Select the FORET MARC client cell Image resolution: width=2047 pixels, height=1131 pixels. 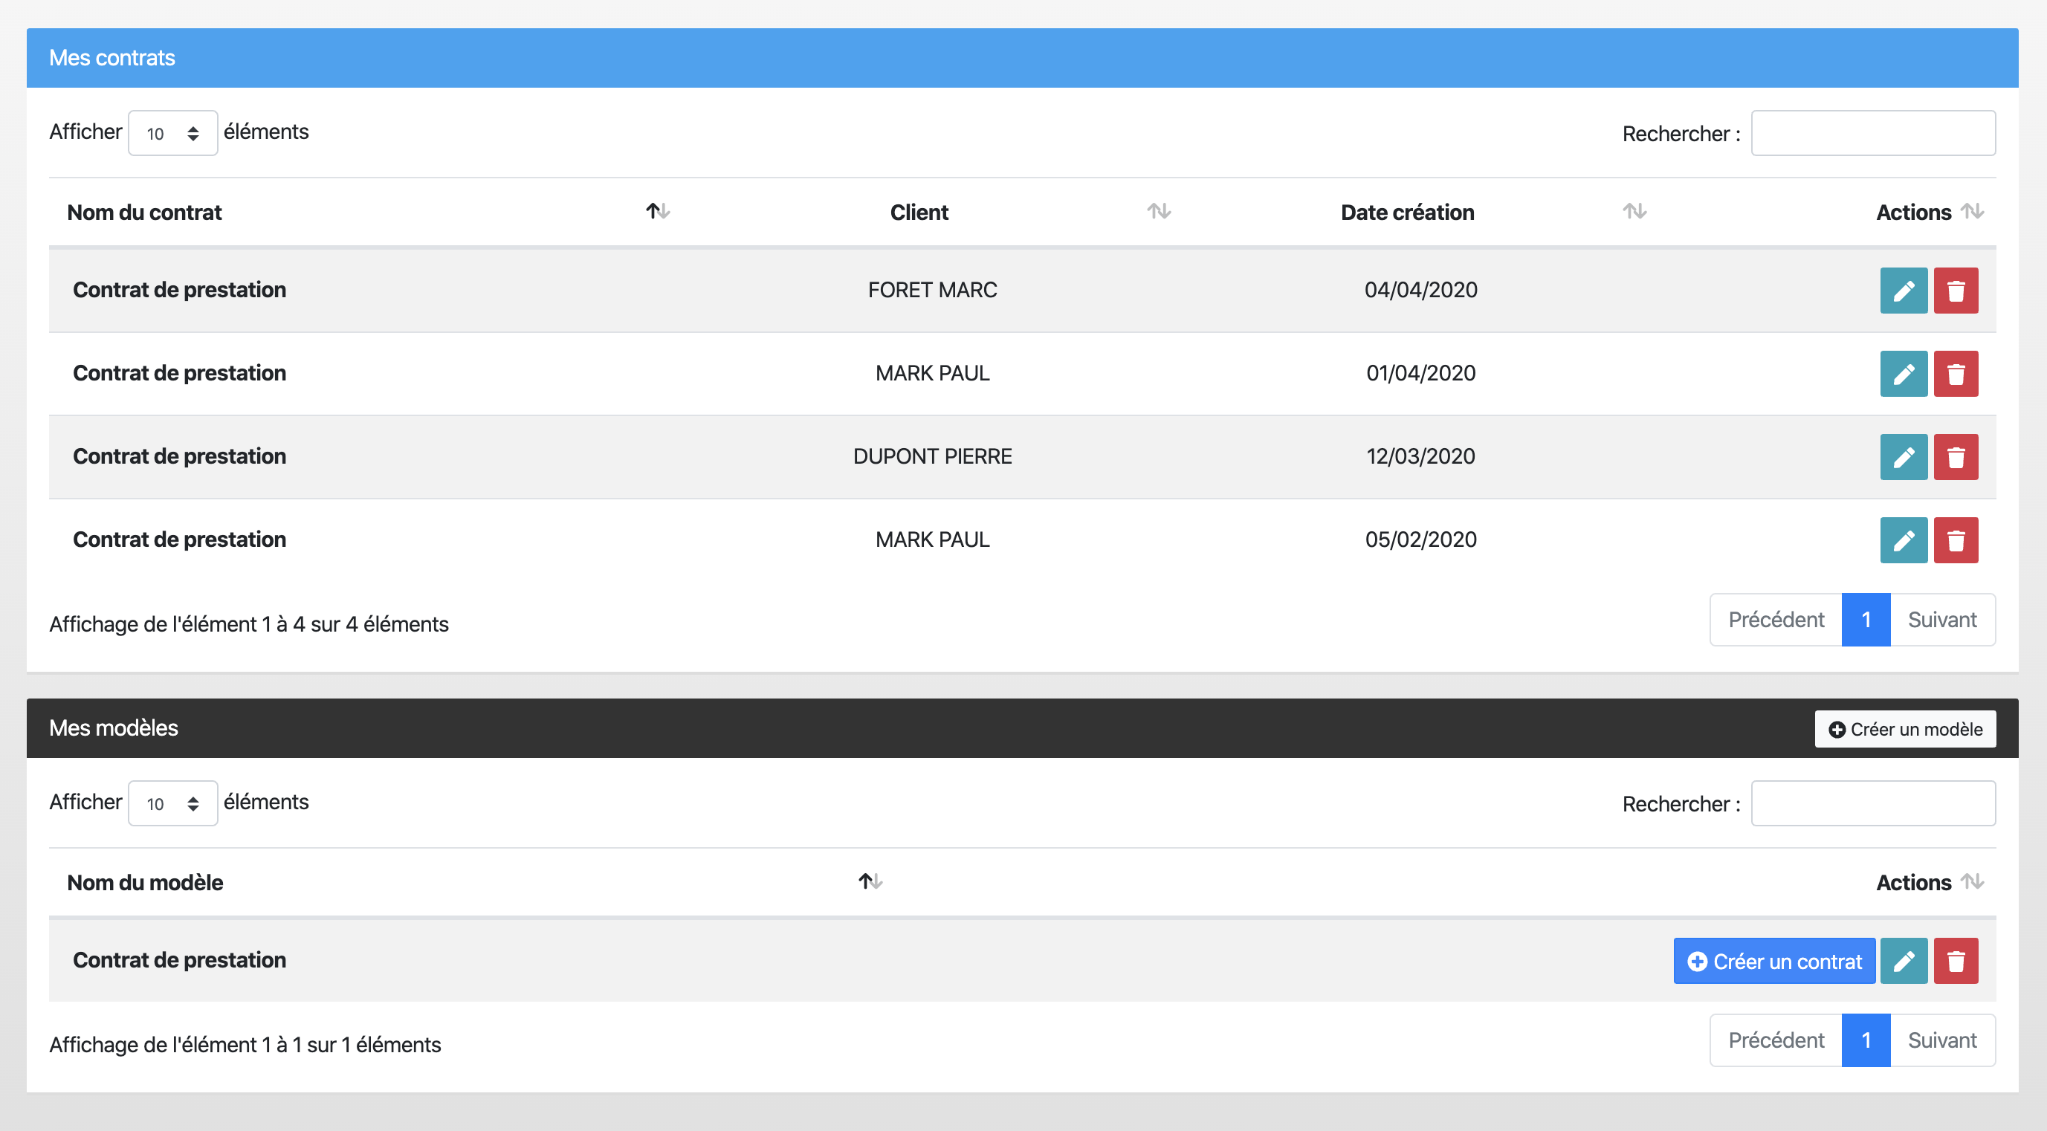pyautogui.click(x=932, y=290)
